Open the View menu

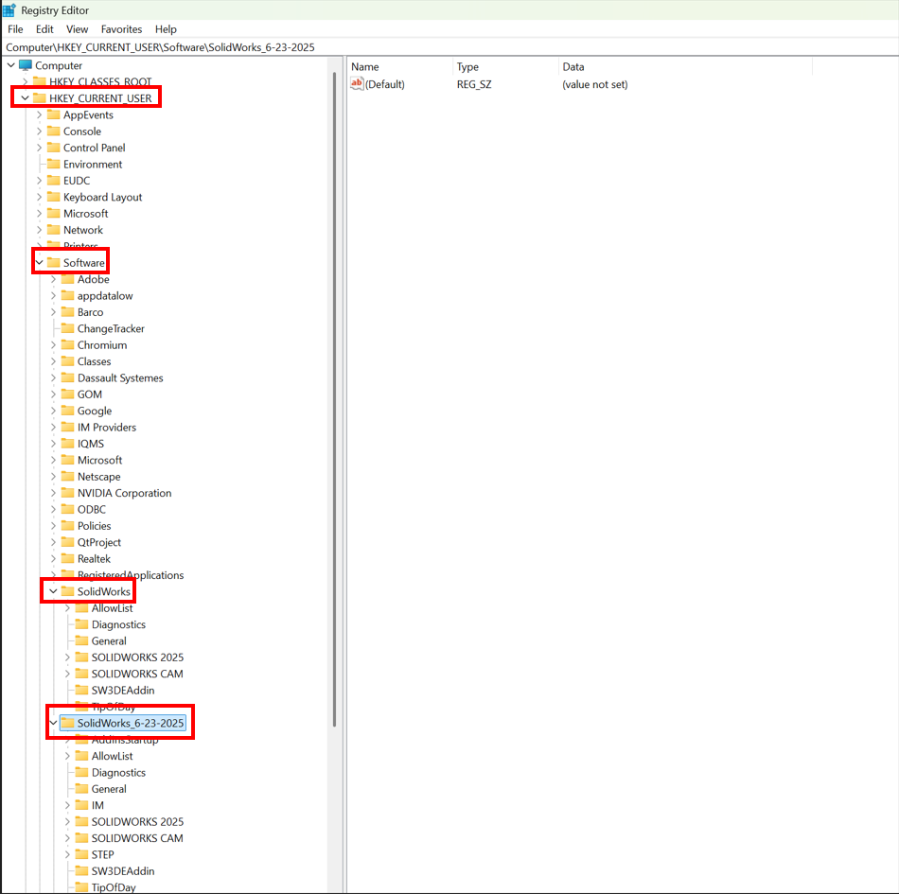(x=77, y=29)
